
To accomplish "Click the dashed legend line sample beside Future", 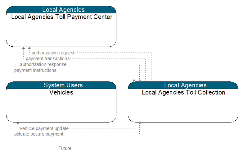I will pos(29,148).
